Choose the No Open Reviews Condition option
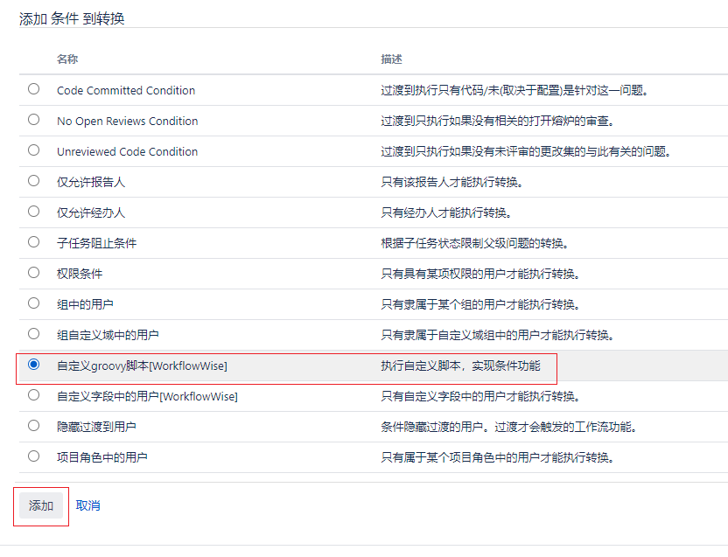This screenshot has width=728, height=557. [x=33, y=120]
